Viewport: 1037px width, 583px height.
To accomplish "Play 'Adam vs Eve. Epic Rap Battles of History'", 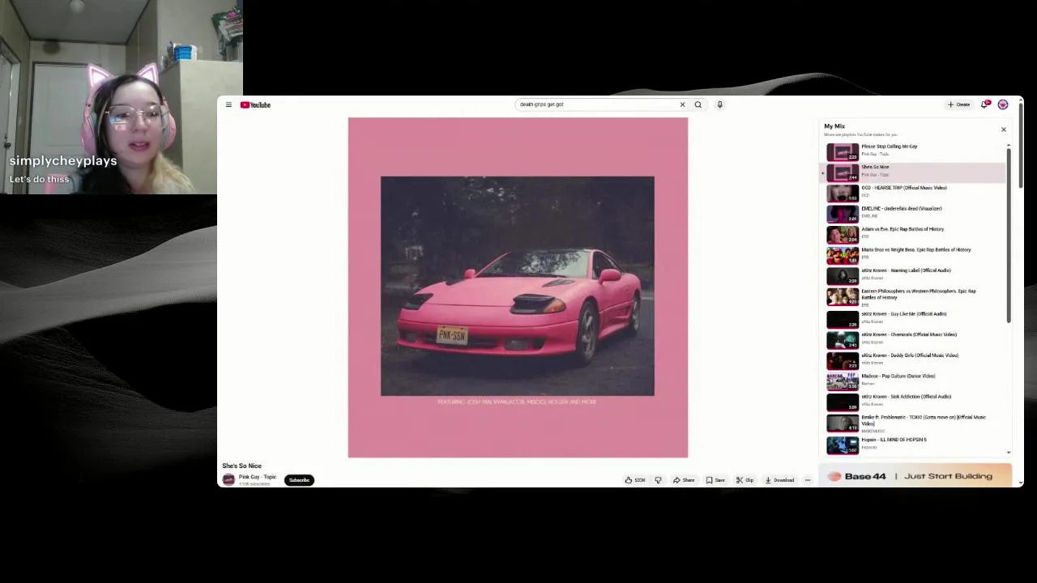I will coord(914,233).
